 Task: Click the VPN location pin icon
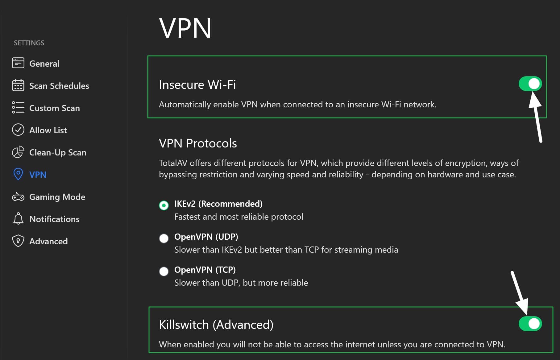point(18,174)
